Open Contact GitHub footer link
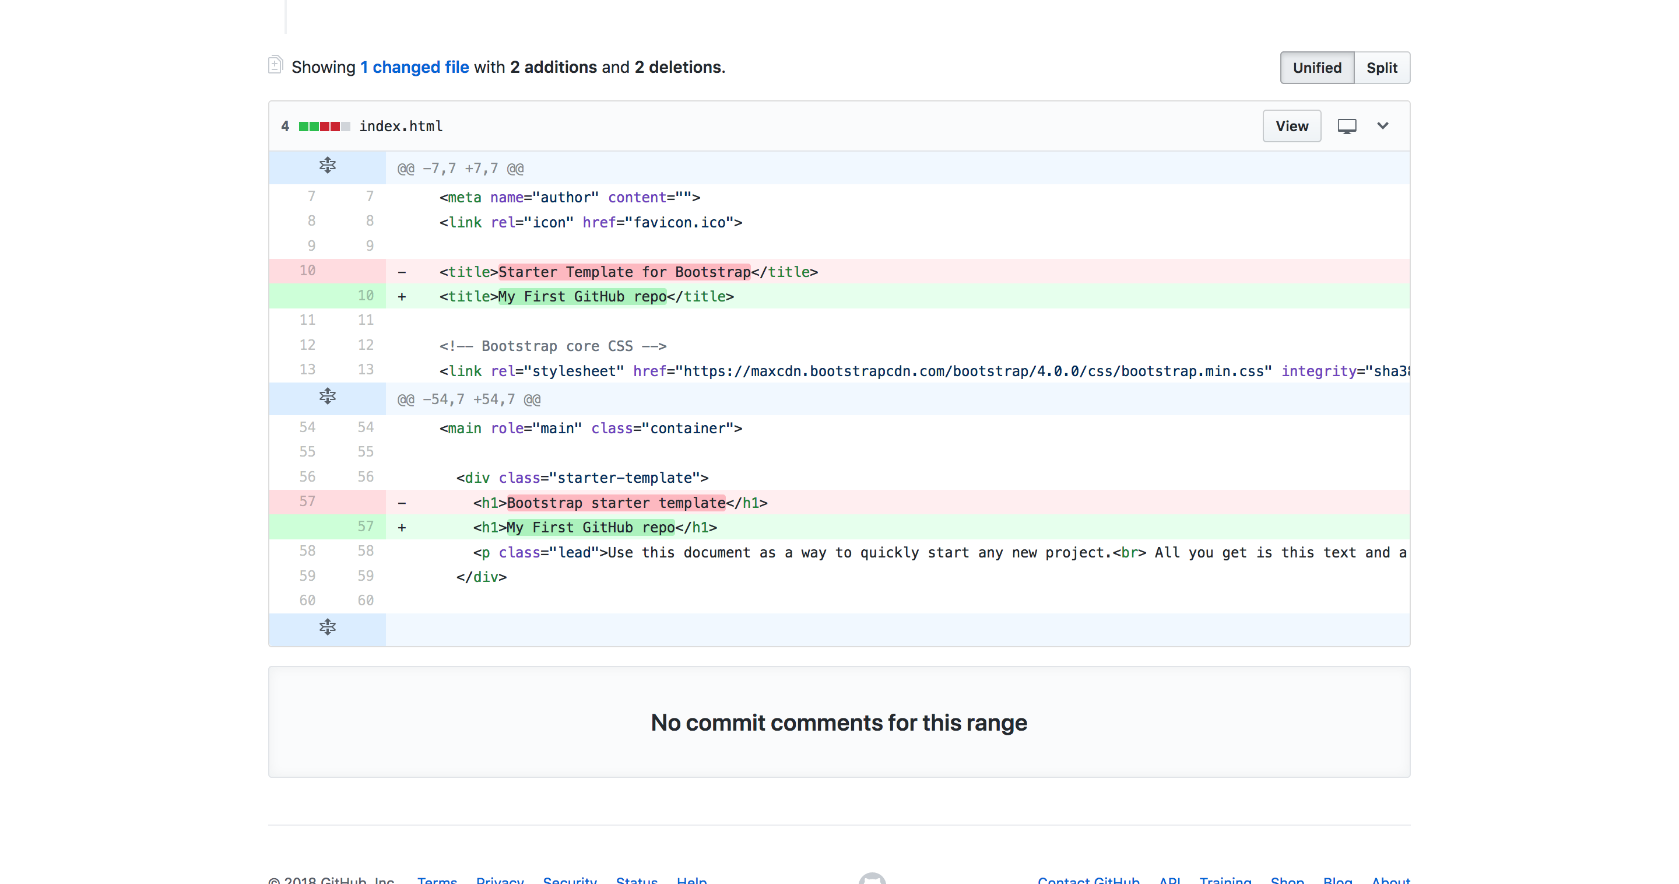The width and height of the screenshot is (1679, 884). 1088,880
